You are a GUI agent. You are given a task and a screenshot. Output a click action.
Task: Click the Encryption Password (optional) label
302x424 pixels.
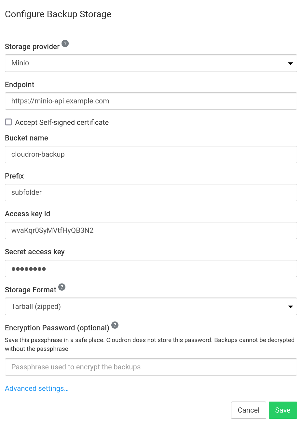[x=57, y=328]
